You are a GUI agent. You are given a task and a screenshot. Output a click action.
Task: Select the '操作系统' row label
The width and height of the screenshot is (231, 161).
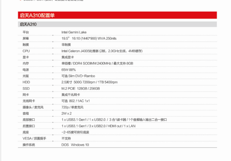pyautogui.click(x=29, y=145)
